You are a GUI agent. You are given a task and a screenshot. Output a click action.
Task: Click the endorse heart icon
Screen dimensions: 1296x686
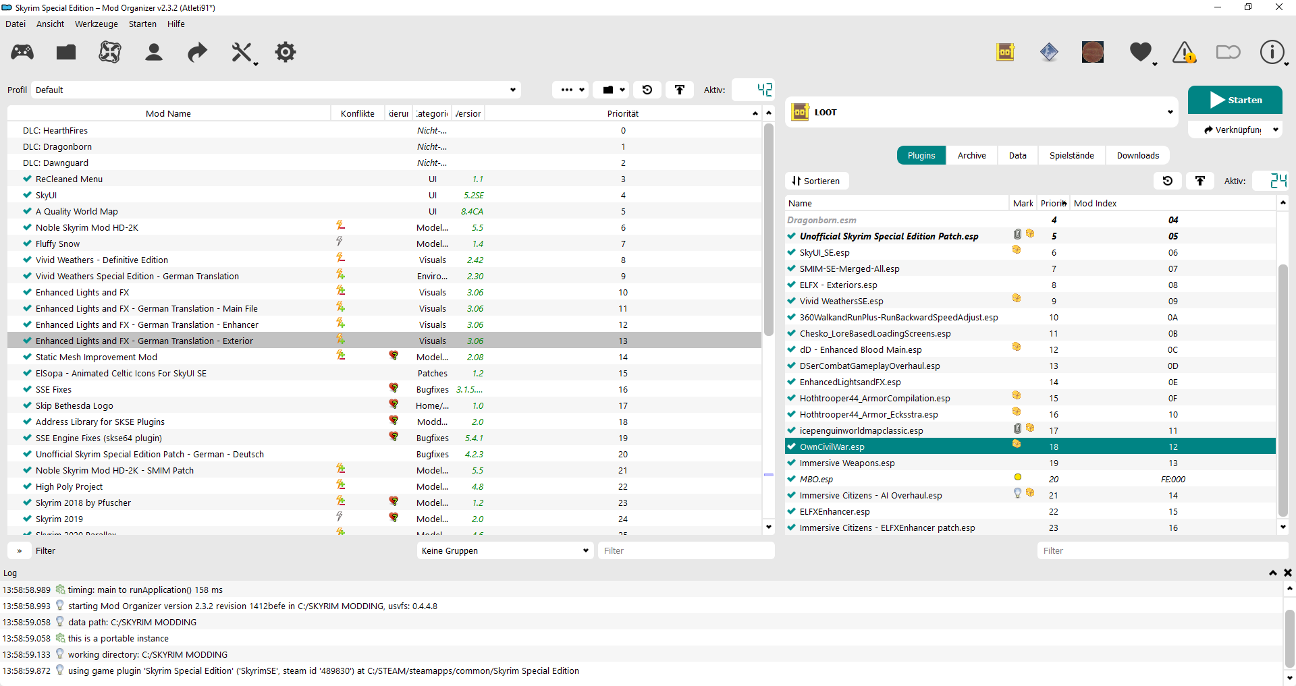pos(1140,52)
